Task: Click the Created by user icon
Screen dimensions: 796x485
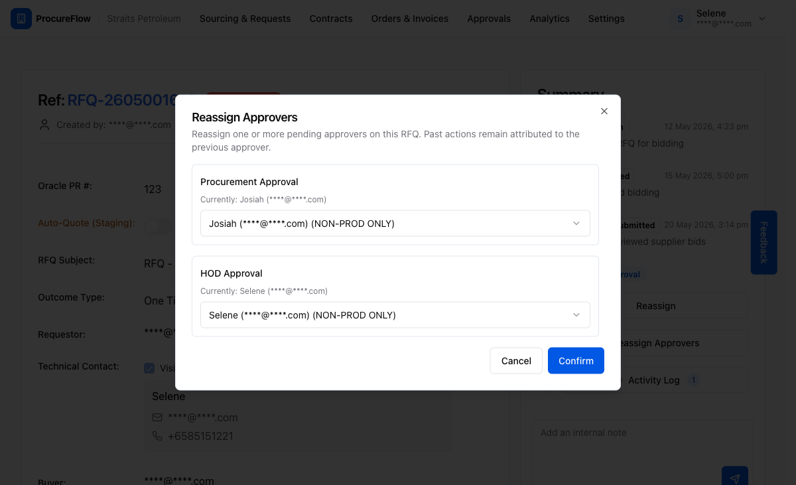Action: [x=44, y=125]
